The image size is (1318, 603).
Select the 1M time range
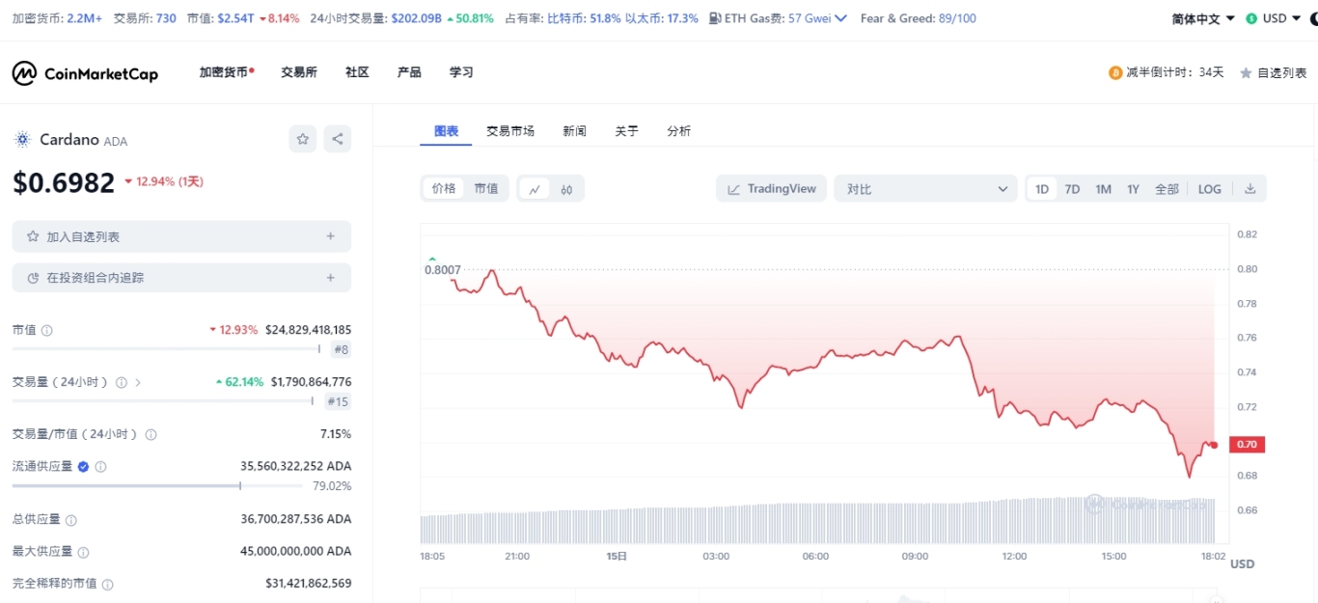tap(1103, 189)
